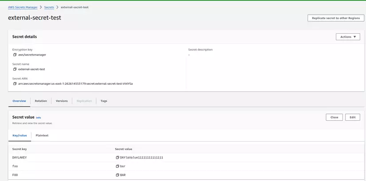Viewport: 366px width, 181px height.
Task: Copy the DAYLAKEY secret value
Action: coord(118,157)
